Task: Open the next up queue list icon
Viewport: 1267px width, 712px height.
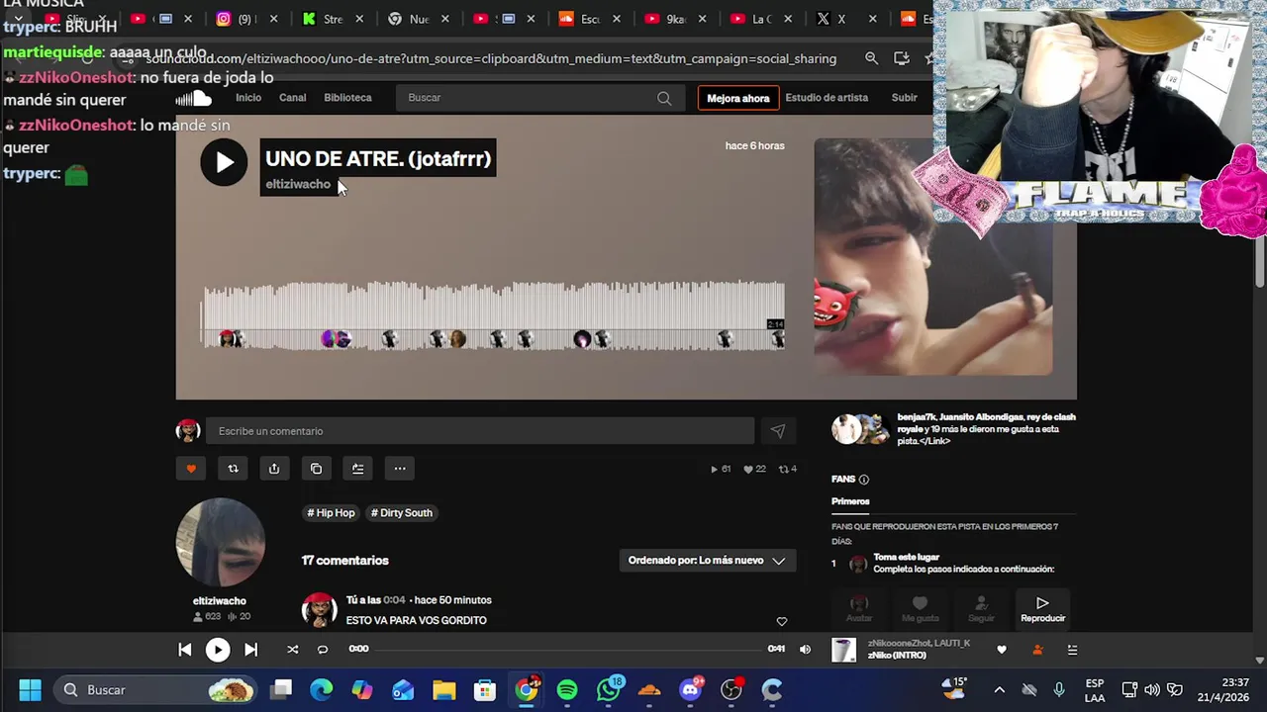Action: coord(1072,650)
